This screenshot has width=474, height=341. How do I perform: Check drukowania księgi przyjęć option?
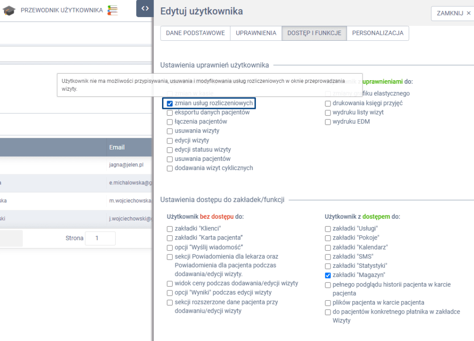point(328,103)
